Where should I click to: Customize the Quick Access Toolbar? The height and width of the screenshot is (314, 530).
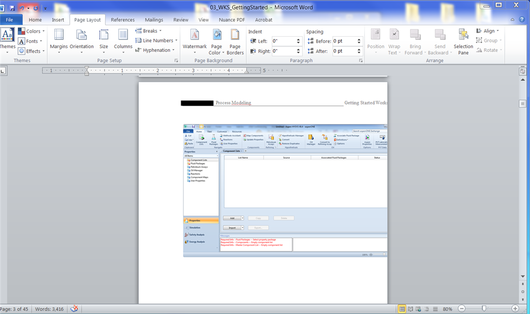46,8
